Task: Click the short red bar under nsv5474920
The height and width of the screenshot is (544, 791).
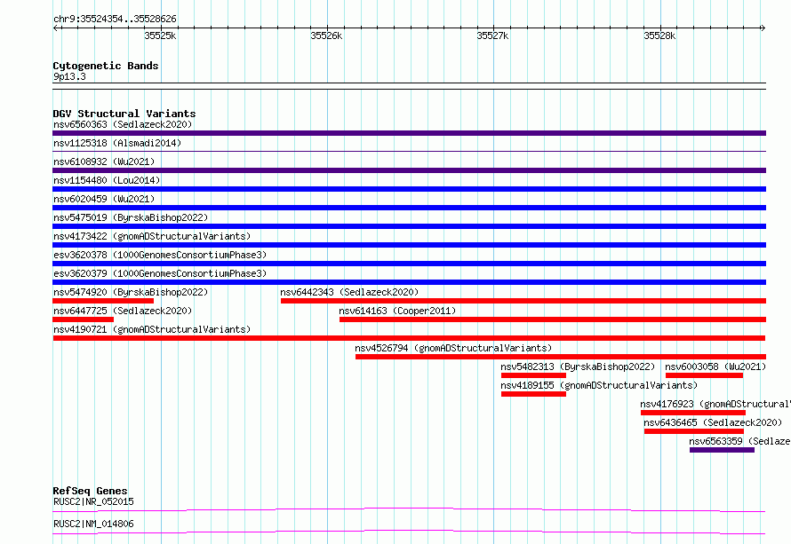Action: [x=103, y=301]
